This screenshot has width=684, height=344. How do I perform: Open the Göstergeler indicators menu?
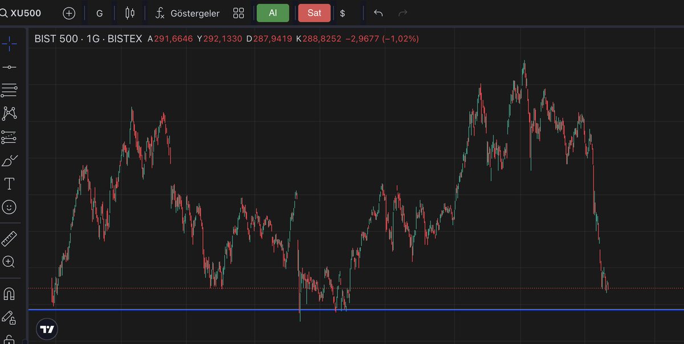(188, 13)
